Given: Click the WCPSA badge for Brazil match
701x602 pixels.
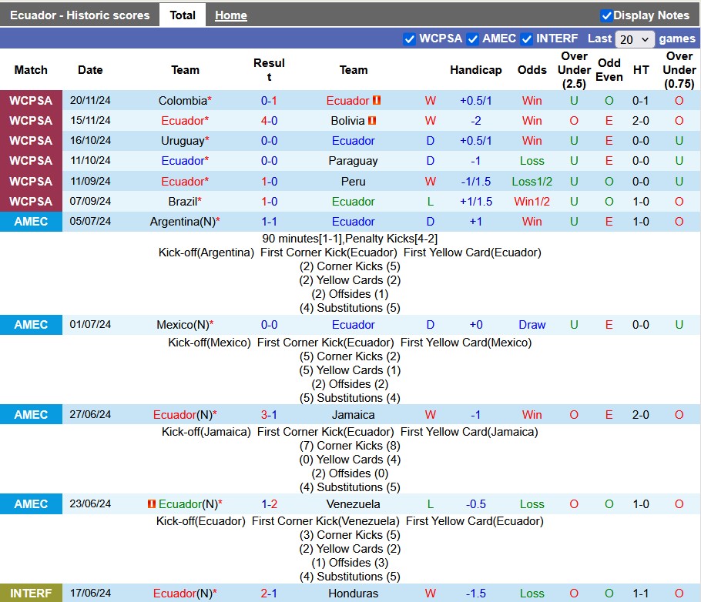Looking at the screenshot, I should (31, 202).
